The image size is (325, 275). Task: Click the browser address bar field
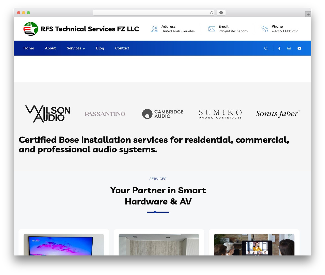pos(154,13)
